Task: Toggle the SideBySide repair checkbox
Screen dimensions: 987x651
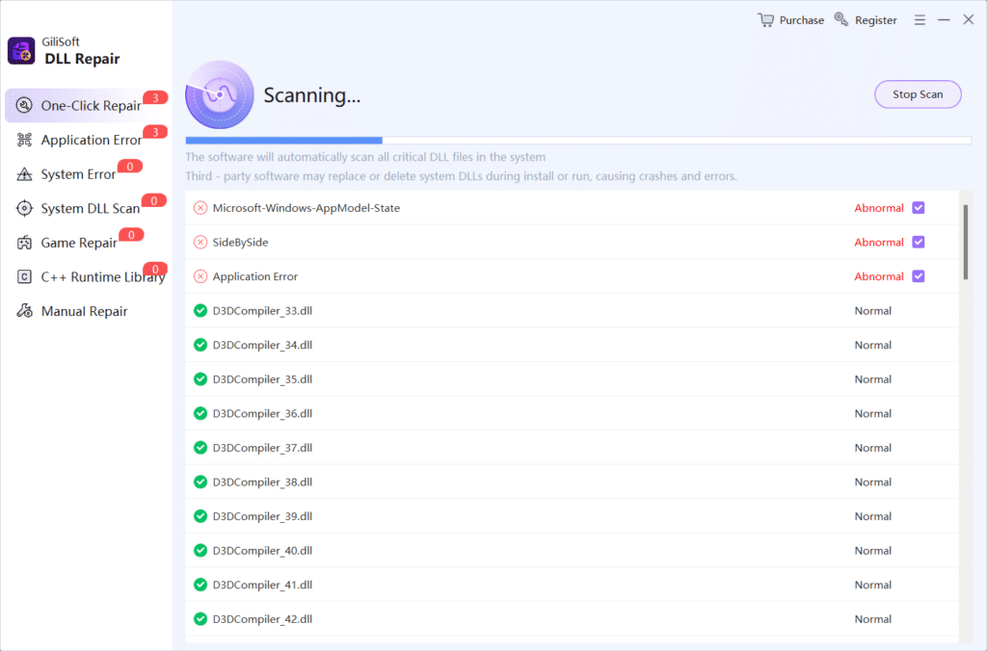Action: [x=918, y=242]
